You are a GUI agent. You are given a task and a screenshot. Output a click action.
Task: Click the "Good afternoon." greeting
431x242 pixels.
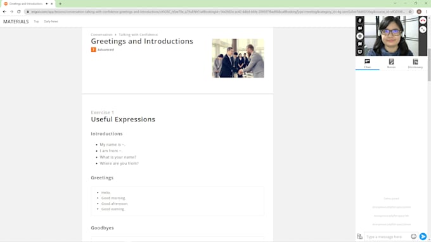click(115, 203)
